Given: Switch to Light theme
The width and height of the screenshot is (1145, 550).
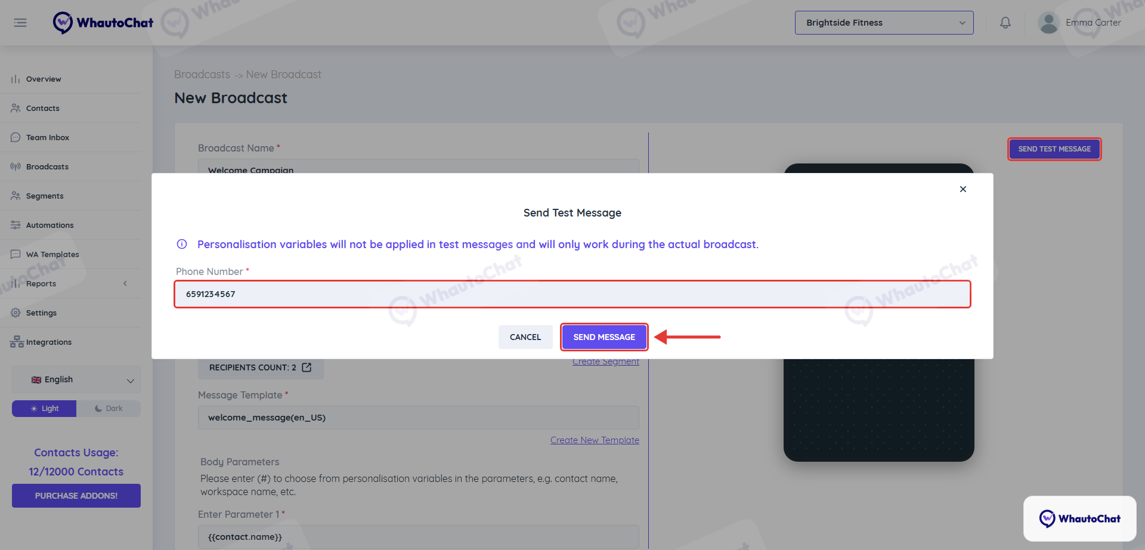Looking at the screenshot, I should coord(44,409).
